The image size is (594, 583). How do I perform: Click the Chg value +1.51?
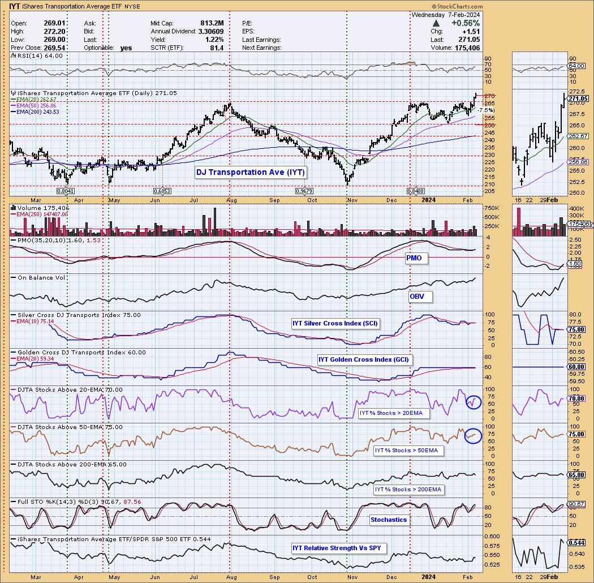coord(471,32)
